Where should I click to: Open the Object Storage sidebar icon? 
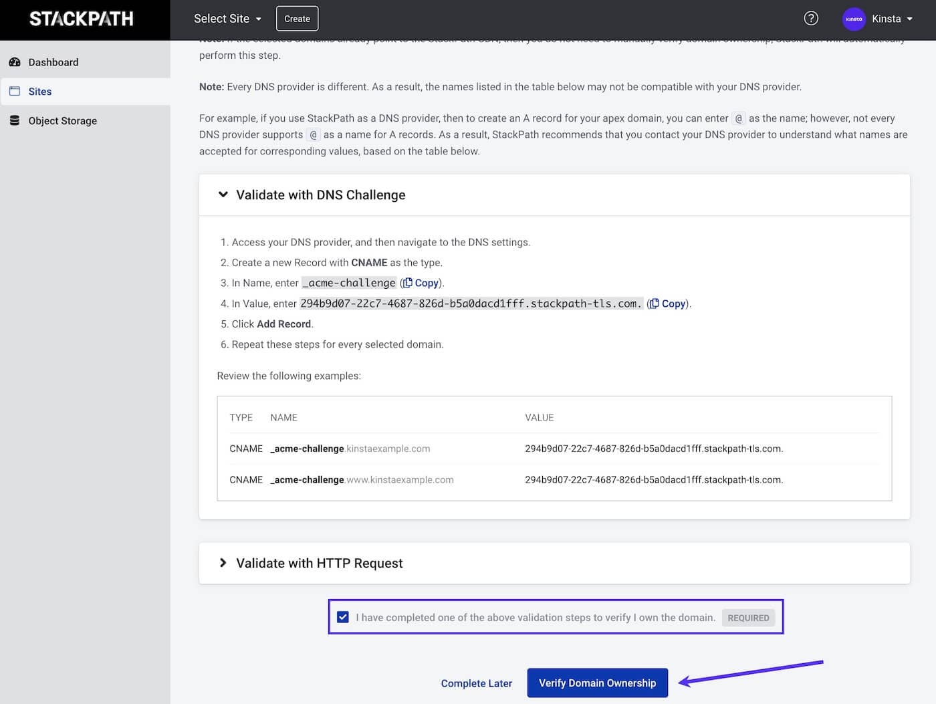pos(14,120)
